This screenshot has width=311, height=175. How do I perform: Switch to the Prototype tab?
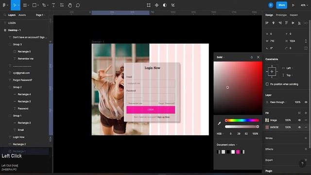tap(281, 15)
